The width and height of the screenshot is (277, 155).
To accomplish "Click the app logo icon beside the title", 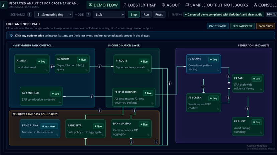I will click(4, 5).
